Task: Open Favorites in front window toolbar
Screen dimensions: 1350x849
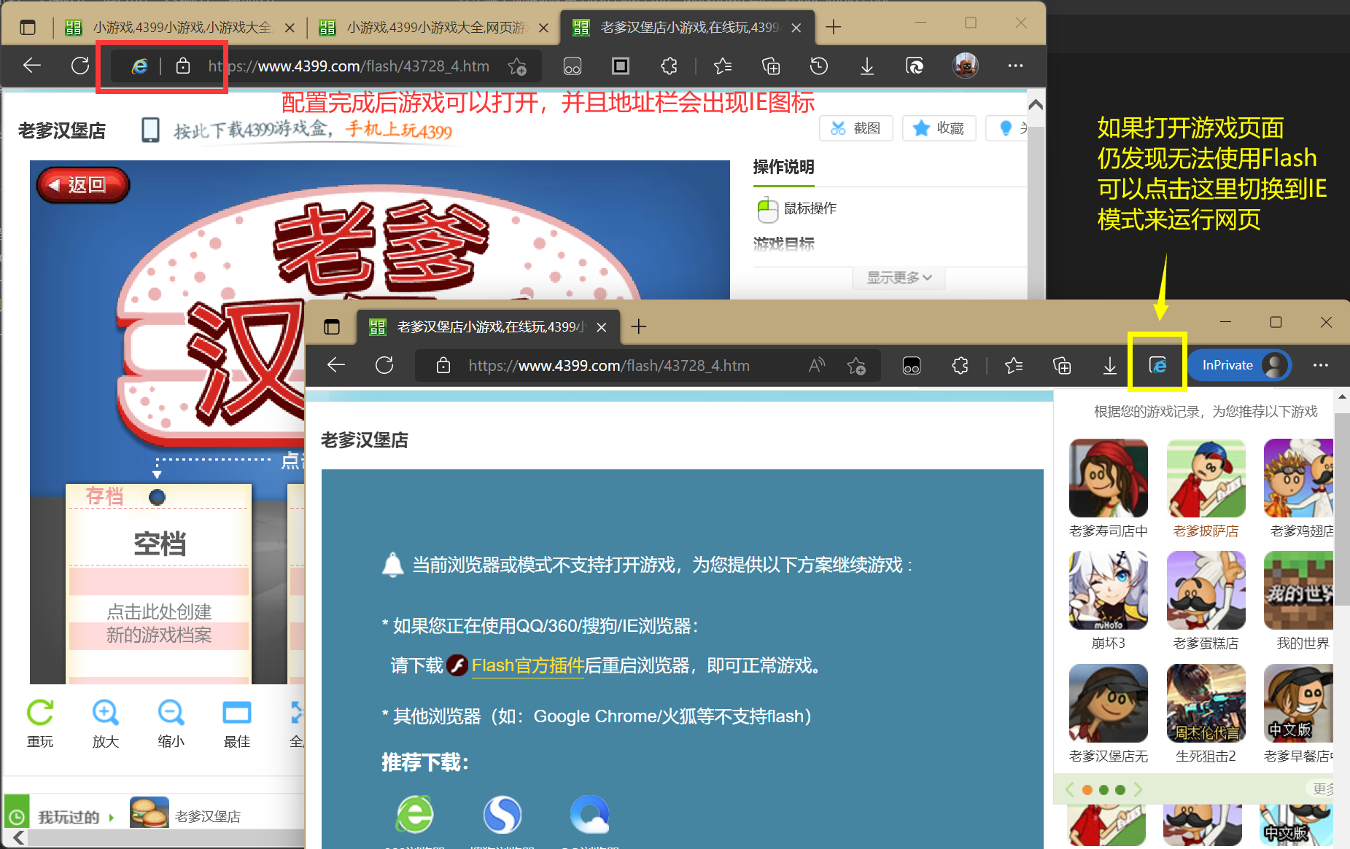Action: click(1014, 365)
